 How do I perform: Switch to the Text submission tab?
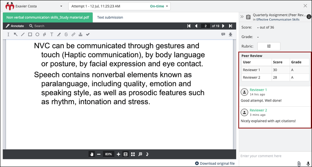click(x=110, y=17)
